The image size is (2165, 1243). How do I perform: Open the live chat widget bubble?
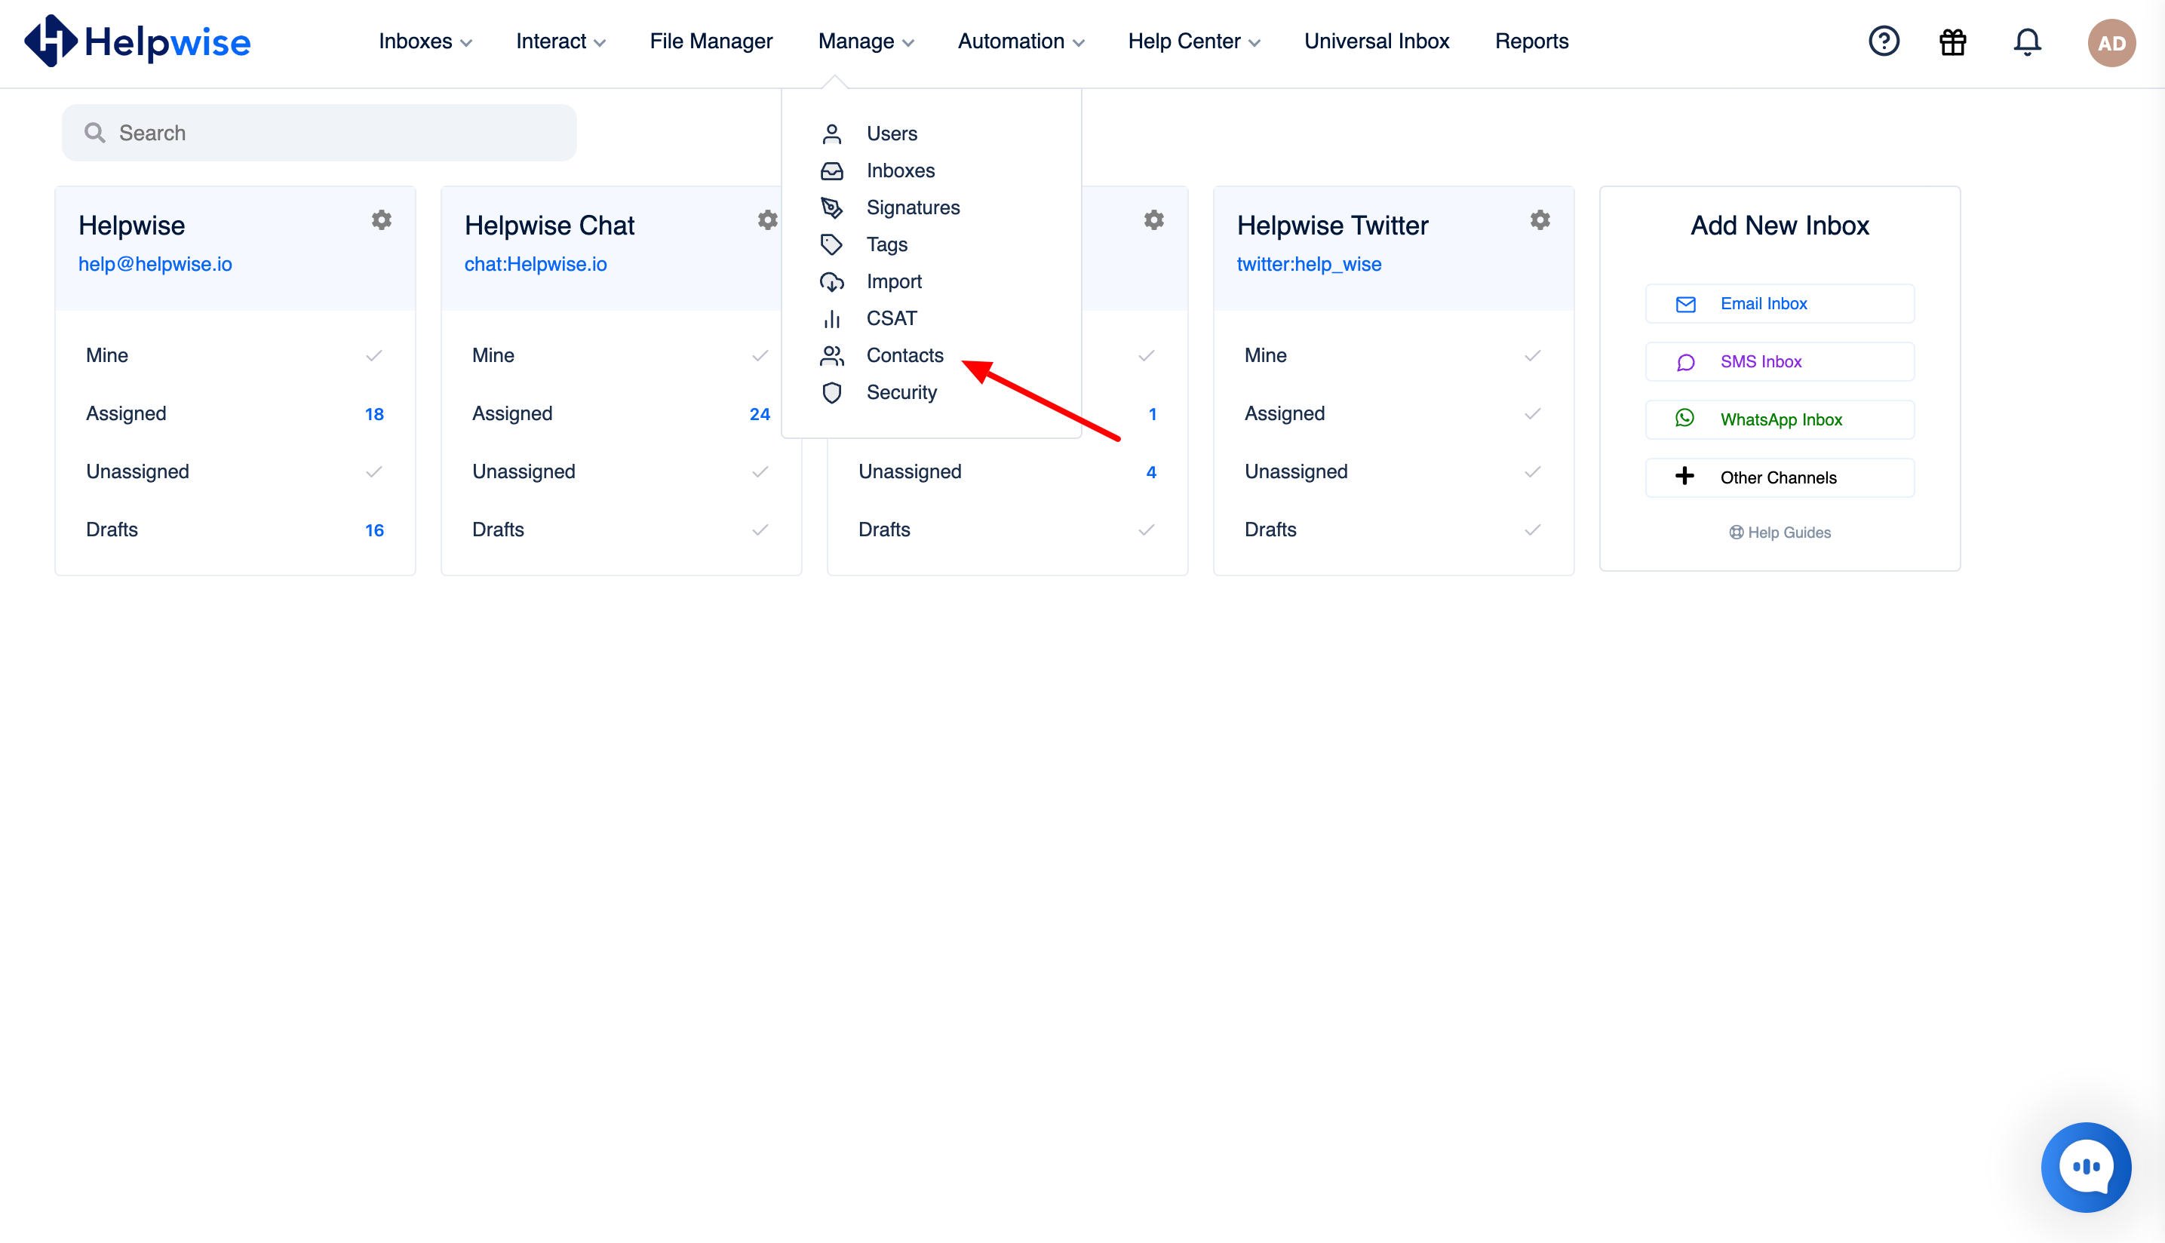(2086, 1167)
